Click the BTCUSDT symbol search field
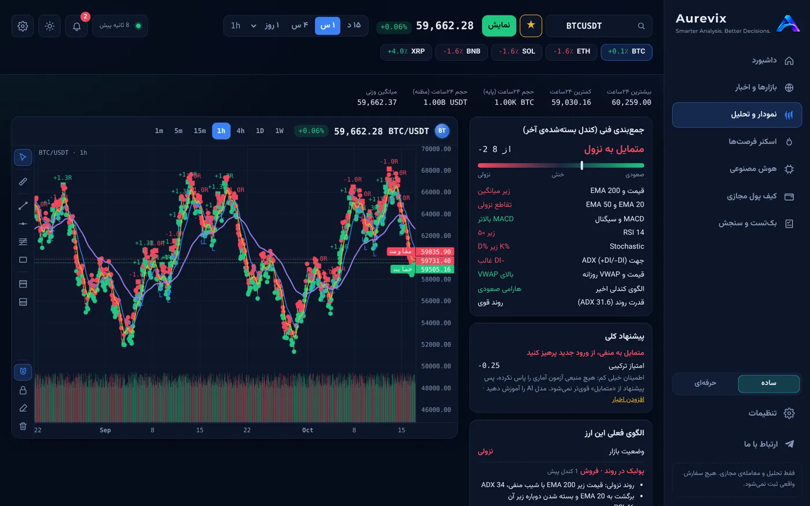 click(x=599, y=26)
